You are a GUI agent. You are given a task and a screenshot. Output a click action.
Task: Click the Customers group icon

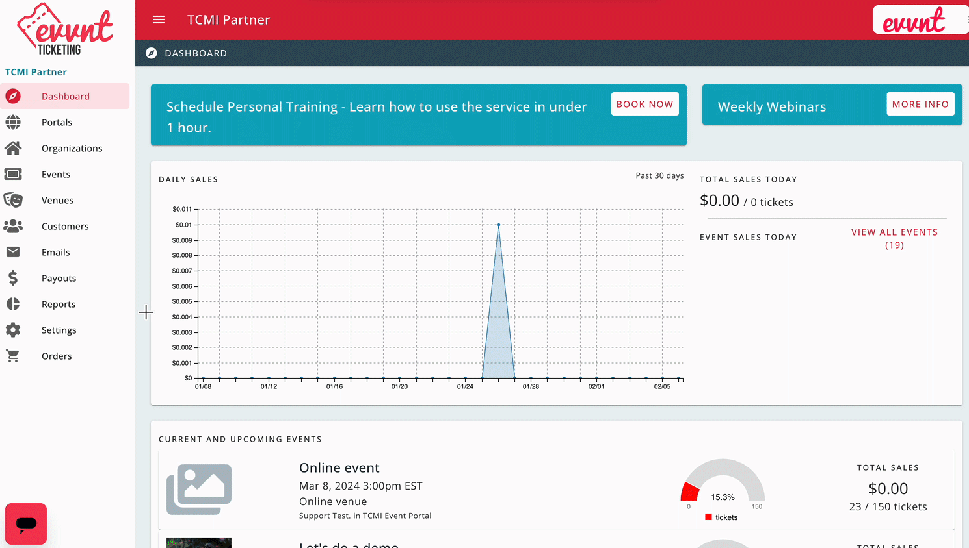[x=13, y=226]
